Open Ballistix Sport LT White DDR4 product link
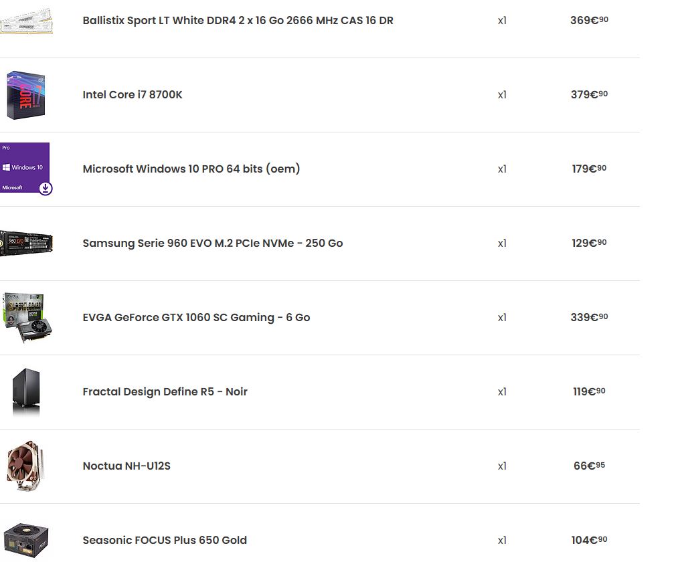The image size is (678, 570). pos(238,21)
